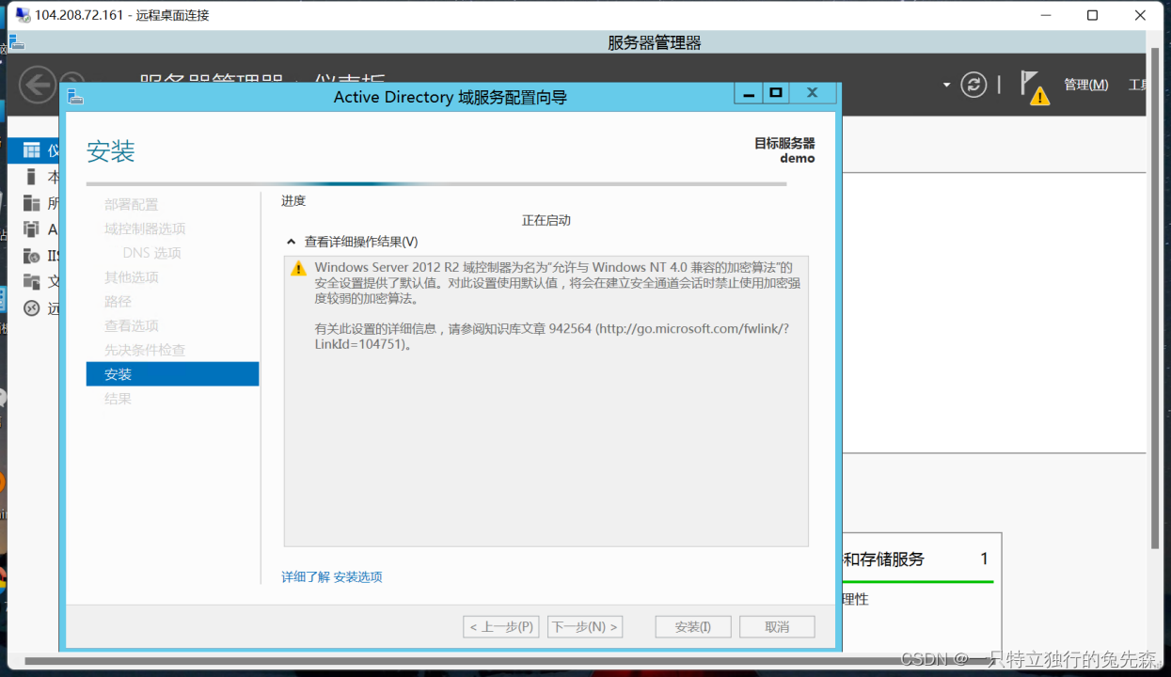Minimize the AD DS configuration wizard
Screen dimensions: 1171x677
[x=749, y=93]
